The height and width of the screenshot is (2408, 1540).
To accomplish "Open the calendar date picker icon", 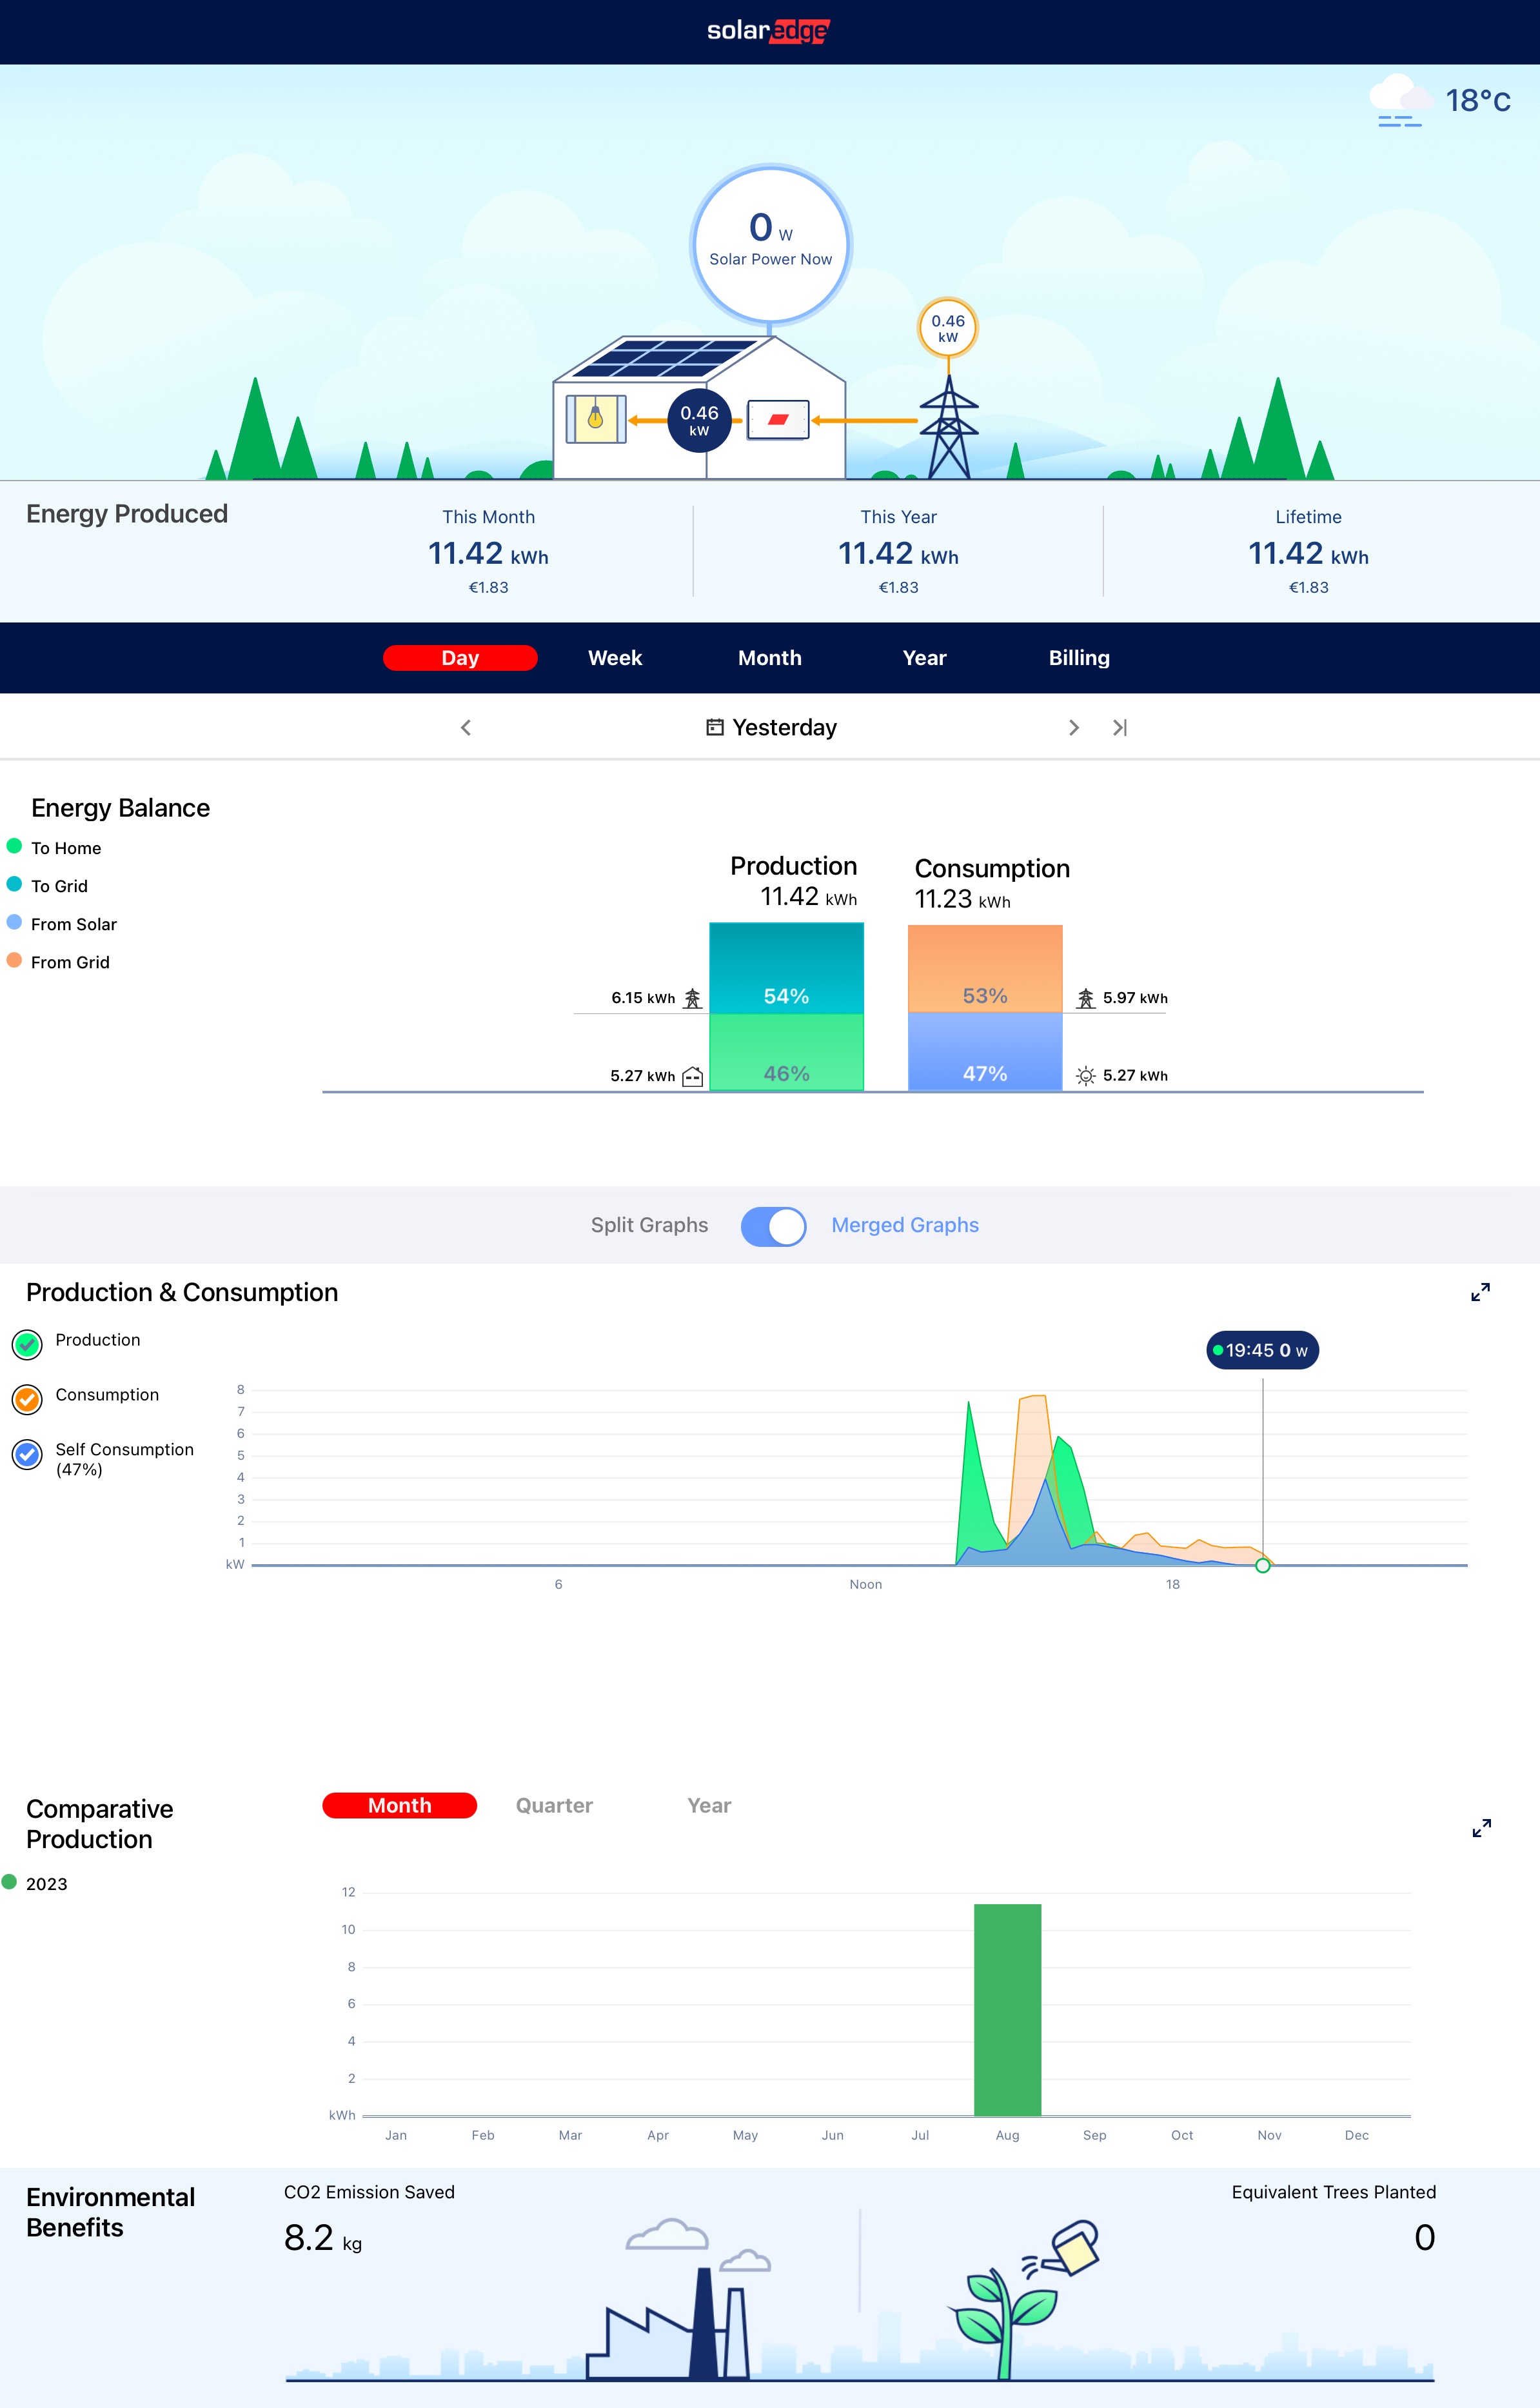I will pos(715,727).
